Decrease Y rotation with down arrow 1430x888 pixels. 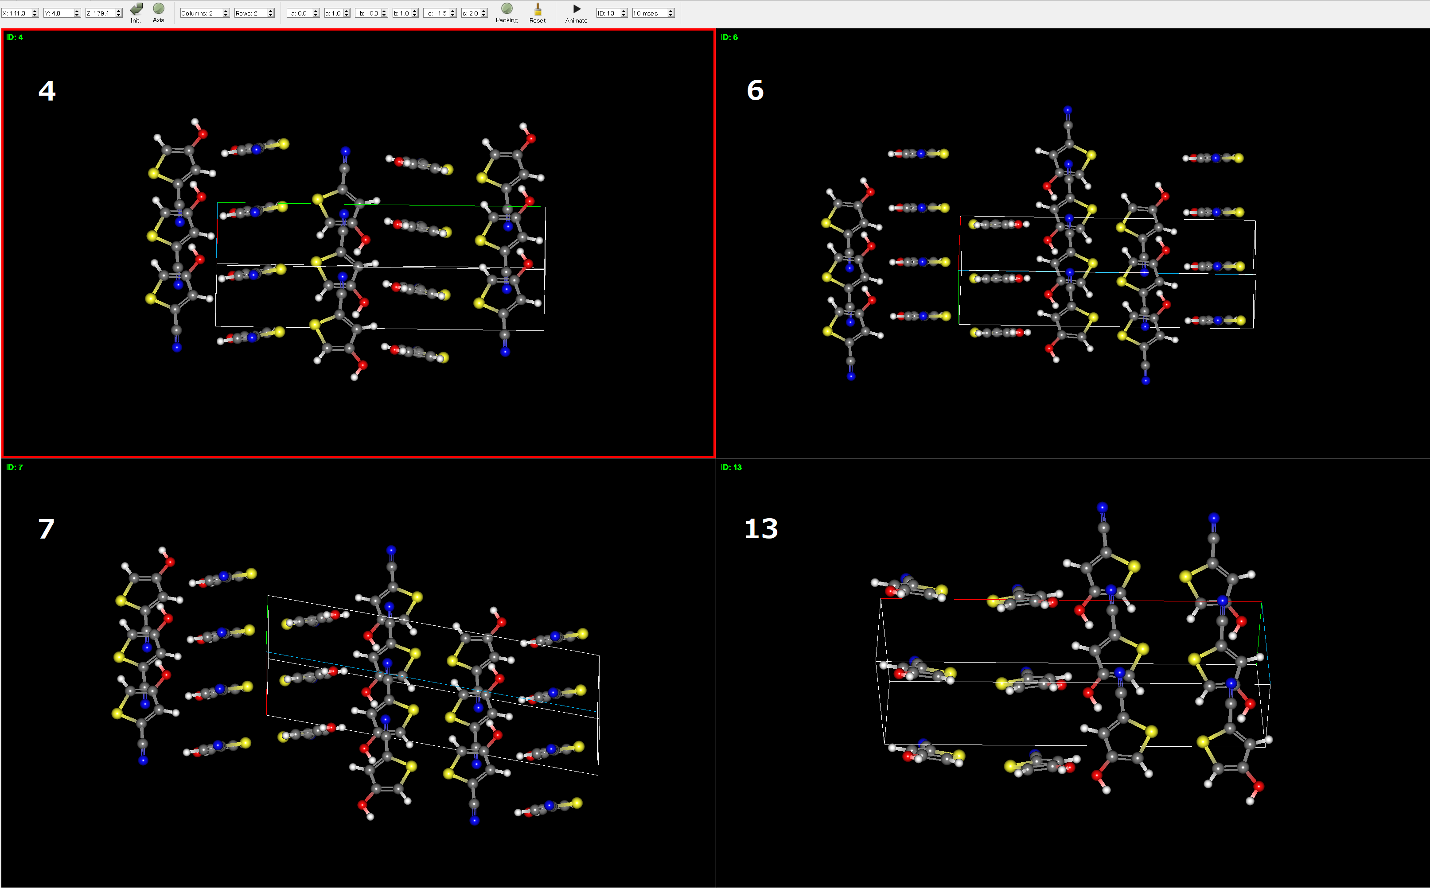tap(77, 15)
